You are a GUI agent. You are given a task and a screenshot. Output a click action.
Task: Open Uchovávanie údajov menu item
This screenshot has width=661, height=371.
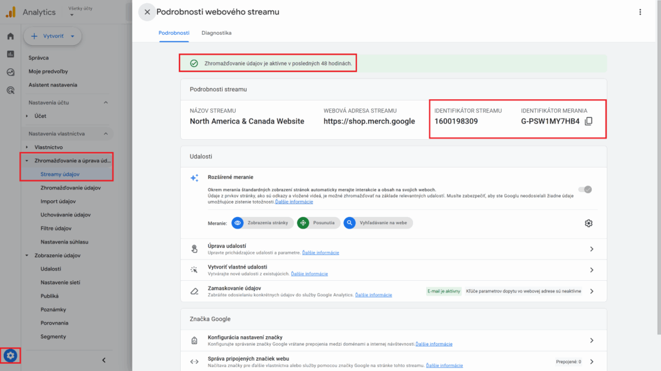65,215
